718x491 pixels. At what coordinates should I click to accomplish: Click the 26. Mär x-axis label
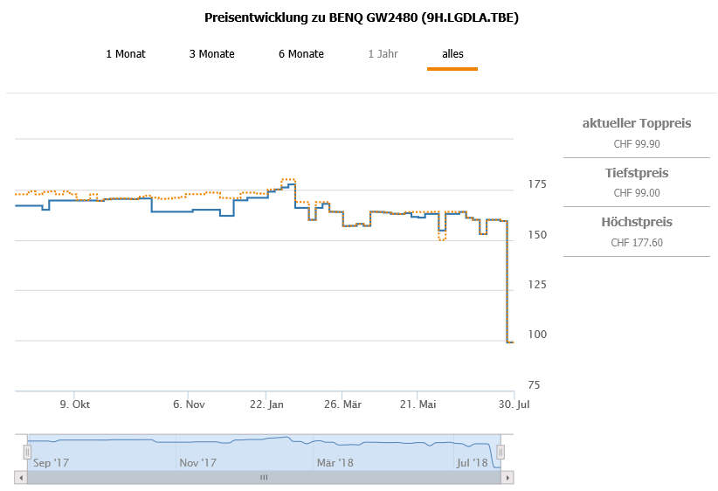(x=343, y=405)
